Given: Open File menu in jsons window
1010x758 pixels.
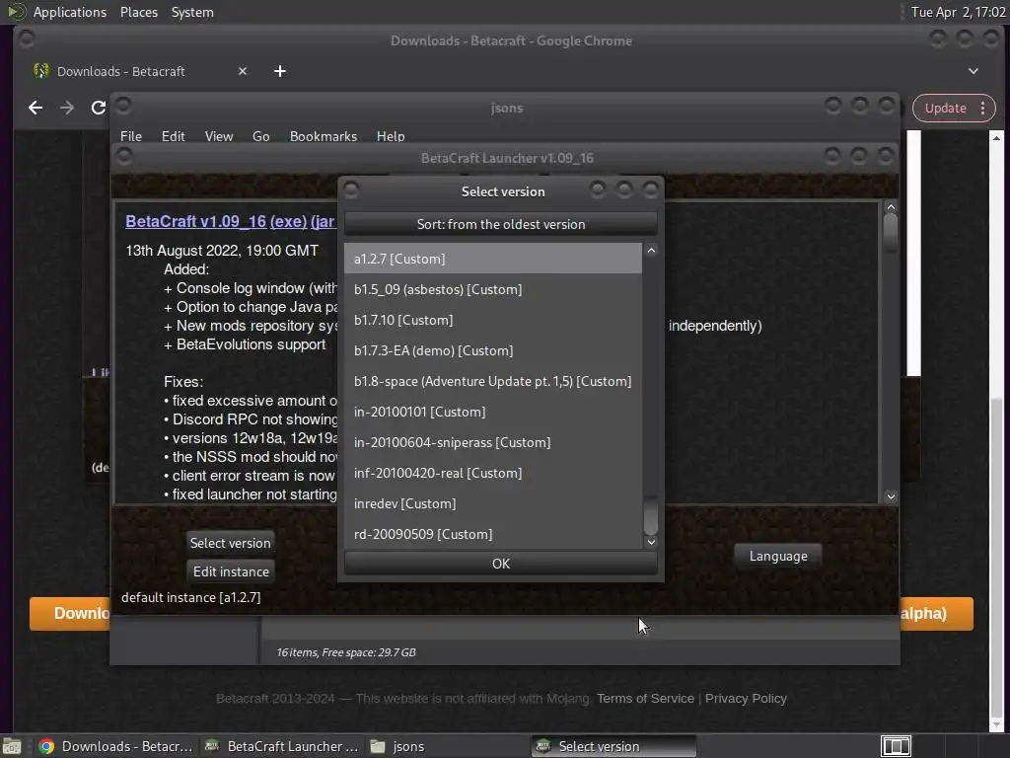Looking at the screenshot, I should click(131, 136).
